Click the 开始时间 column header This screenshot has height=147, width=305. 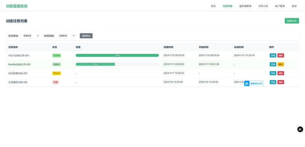(204, 47)
